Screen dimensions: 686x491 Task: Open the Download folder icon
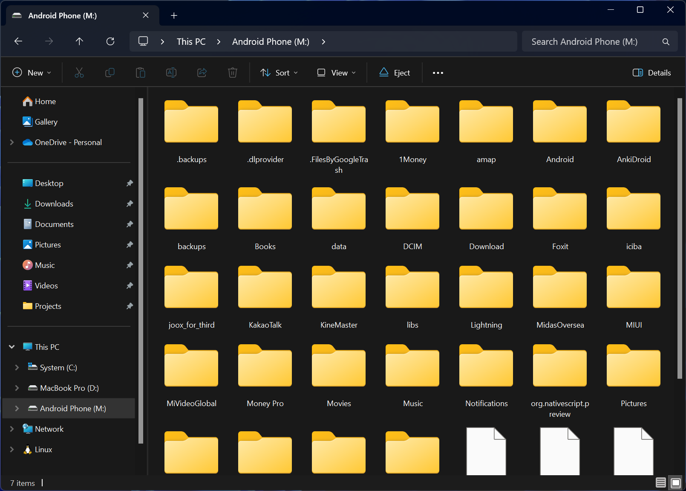[486, 209]
